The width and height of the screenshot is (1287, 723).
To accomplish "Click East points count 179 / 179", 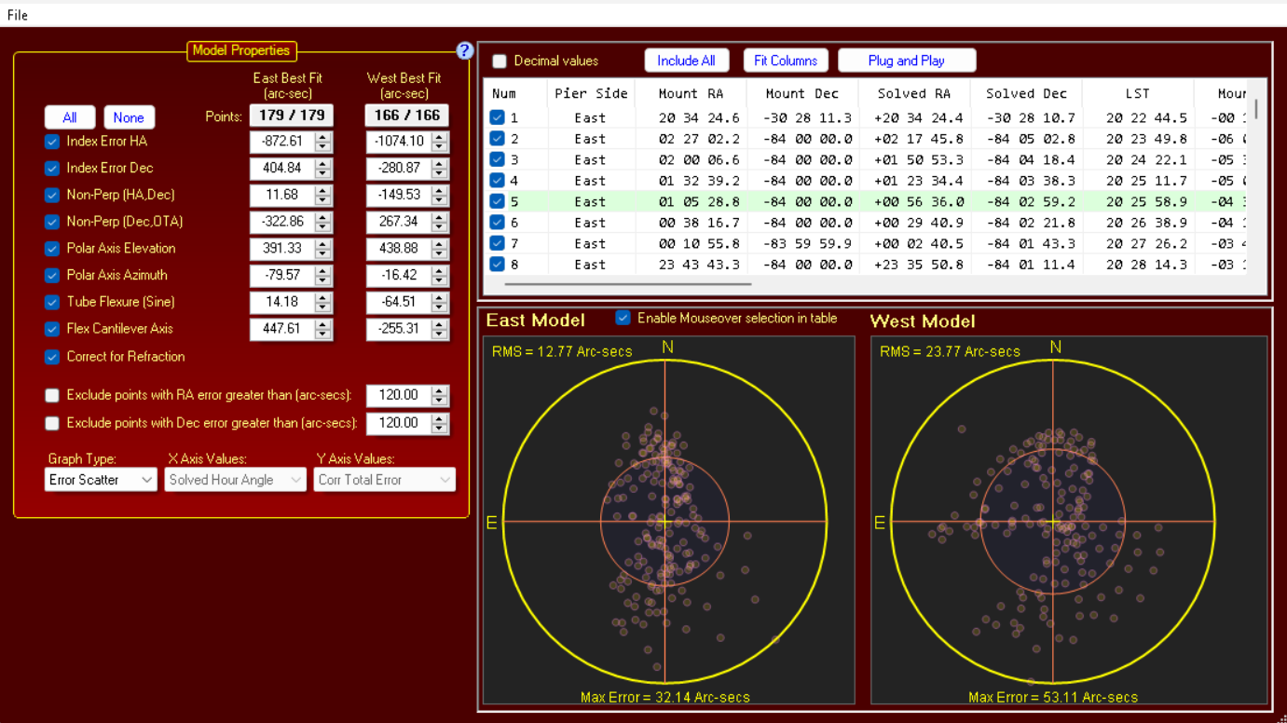I will [x=292, y=116].
